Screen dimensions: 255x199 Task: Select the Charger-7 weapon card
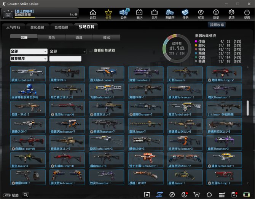pos(146,108)
